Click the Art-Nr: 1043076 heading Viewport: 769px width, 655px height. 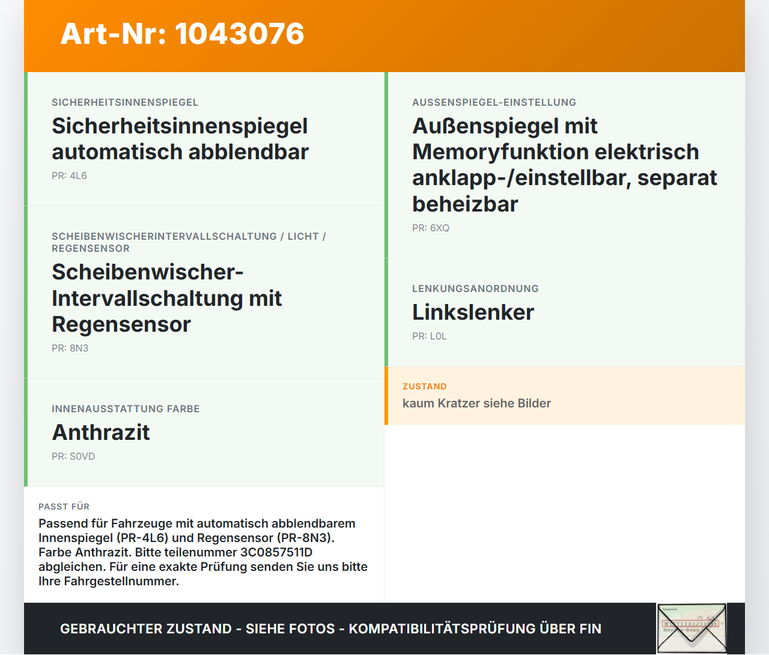tap(183, 34)
